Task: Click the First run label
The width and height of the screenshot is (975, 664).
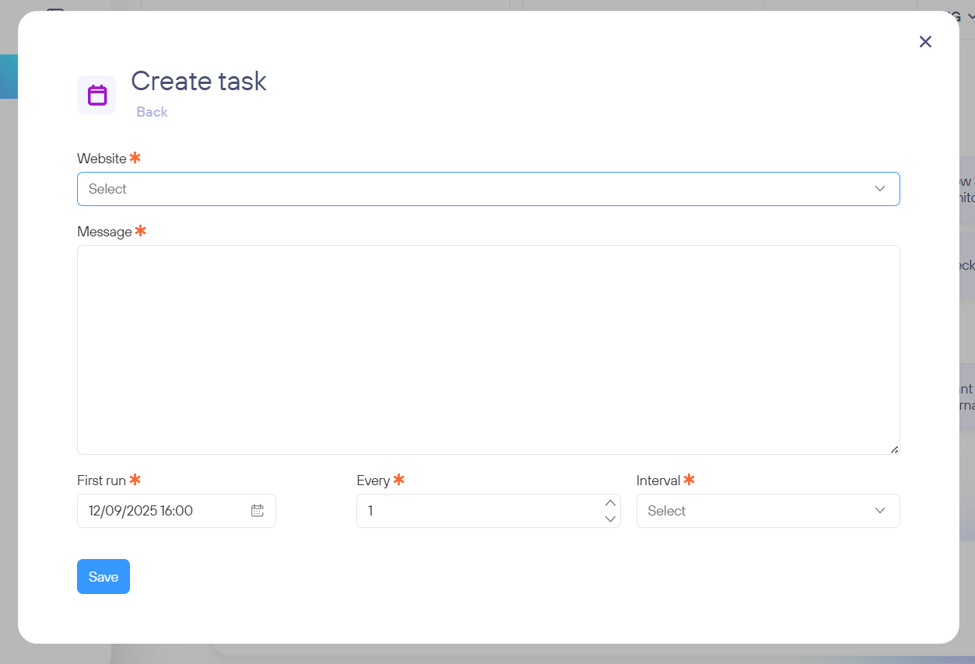Action: (x=101, y=481)
